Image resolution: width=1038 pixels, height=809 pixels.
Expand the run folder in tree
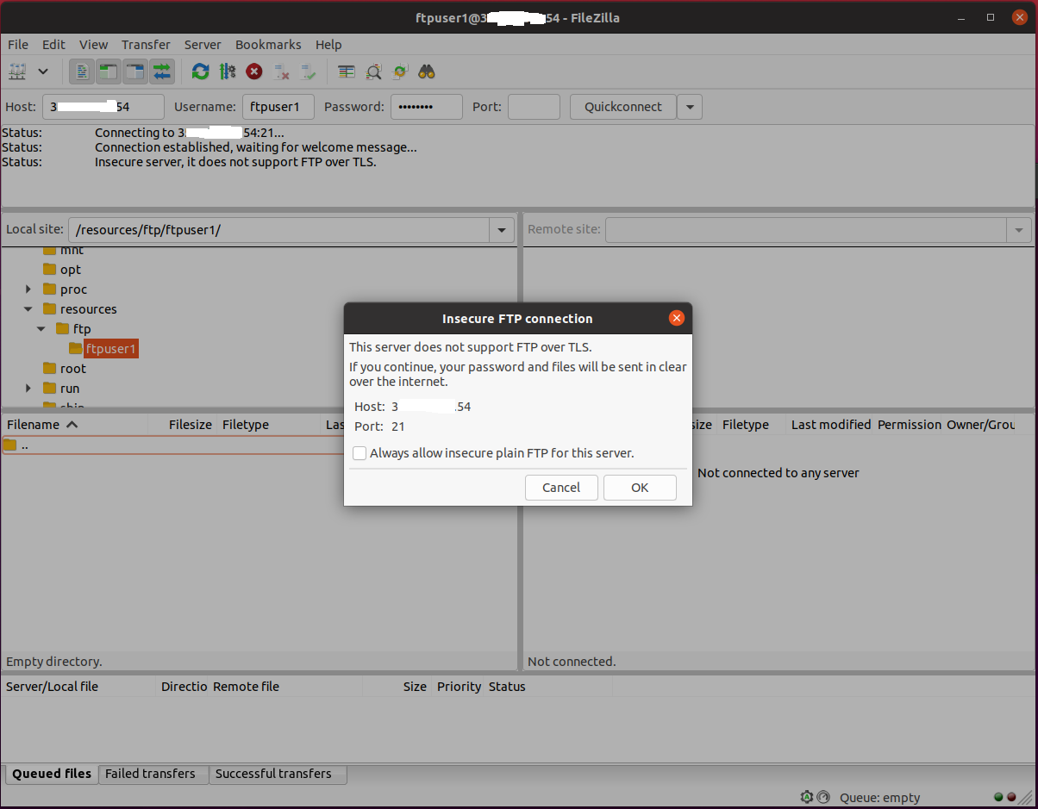pyautogui.click(x=28, y=389)
